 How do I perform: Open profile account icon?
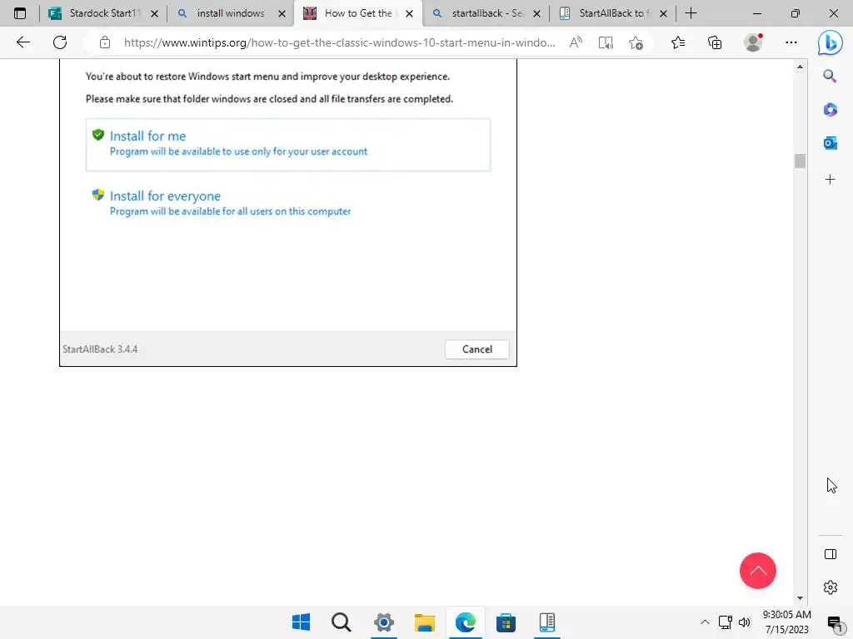pyautogui.click(x=753, y=42)
